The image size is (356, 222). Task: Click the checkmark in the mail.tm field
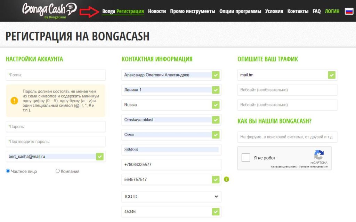(x=332, y=75)
